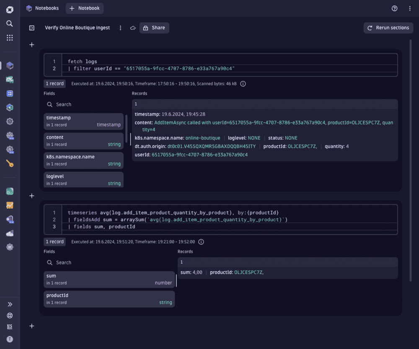Open the user avatar at the sidebar bottom
Image resolution: width=419 pixels, height=349 pixels.
pyautogui.click(x=10, y=339)
